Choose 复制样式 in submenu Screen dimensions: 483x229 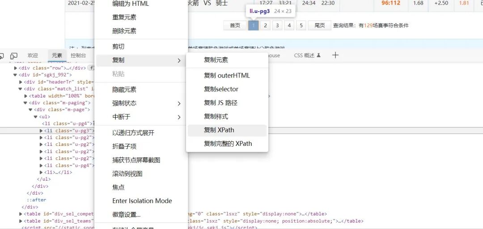(216, 116)
